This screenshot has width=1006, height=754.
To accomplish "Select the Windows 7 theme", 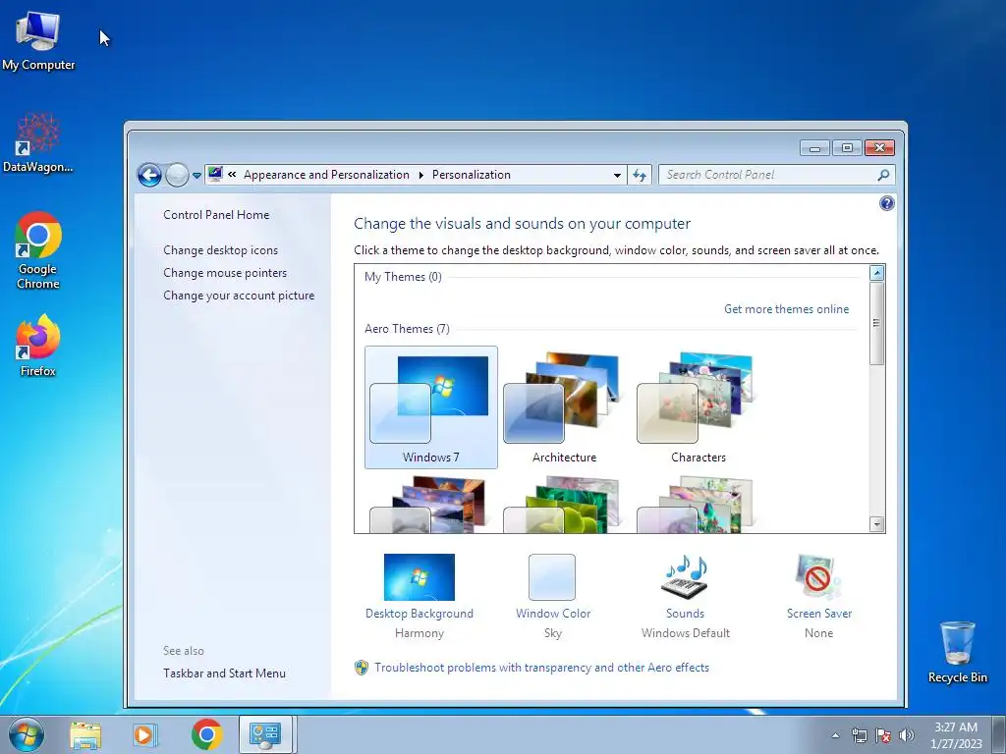I will 431,407.
